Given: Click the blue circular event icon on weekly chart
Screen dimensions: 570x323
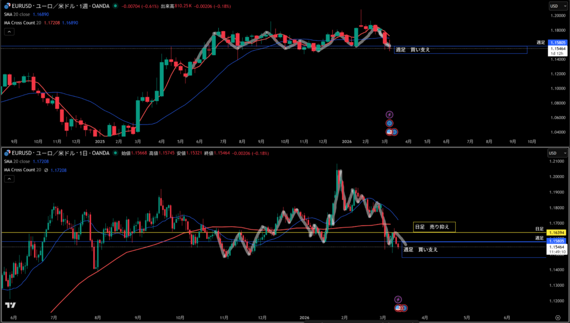Looking at the screenshot, I should [x=390, y=123].
